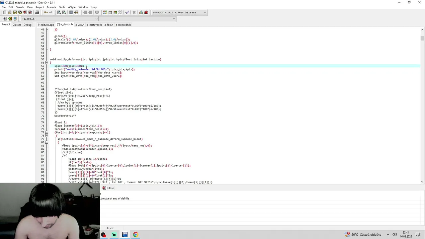Open the weather widget showing 20°C
This screenshot has width=425, height=239.
[363, 235]
